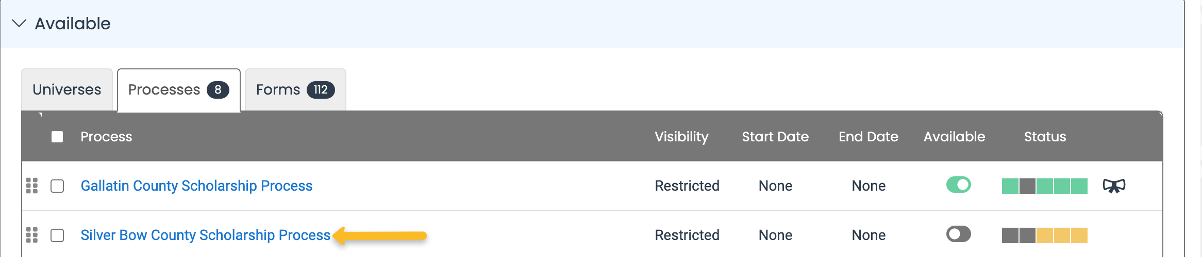This screenshot has height=257, width=1202.
Task: Open Silver Bow County Scholarship Process link
Action: point(205,235)
